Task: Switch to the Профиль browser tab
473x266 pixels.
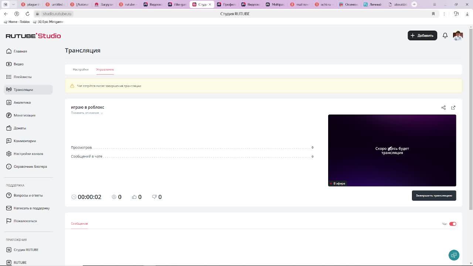Action: [x=227, y=4]
